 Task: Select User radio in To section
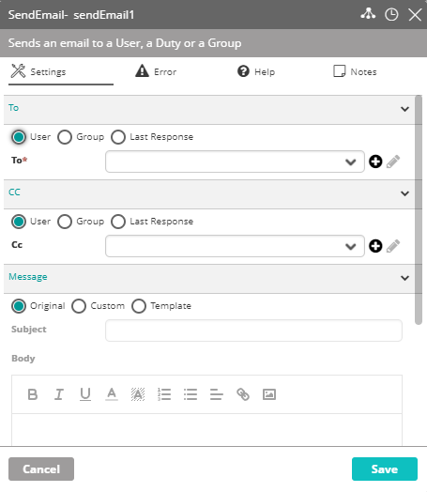[19, 137]
